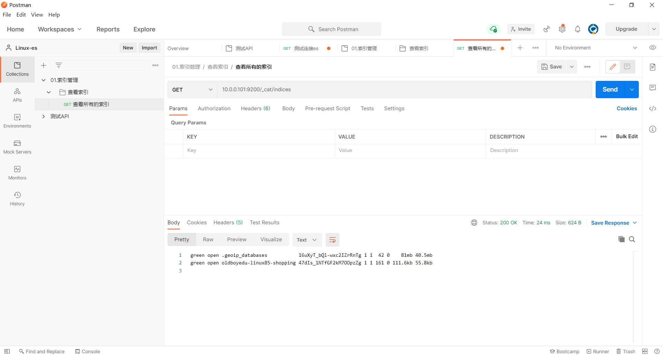Screen dimensions: 663x356
Task: Toggle two-pane view in the status bar
Action: (x=645, y=351)
